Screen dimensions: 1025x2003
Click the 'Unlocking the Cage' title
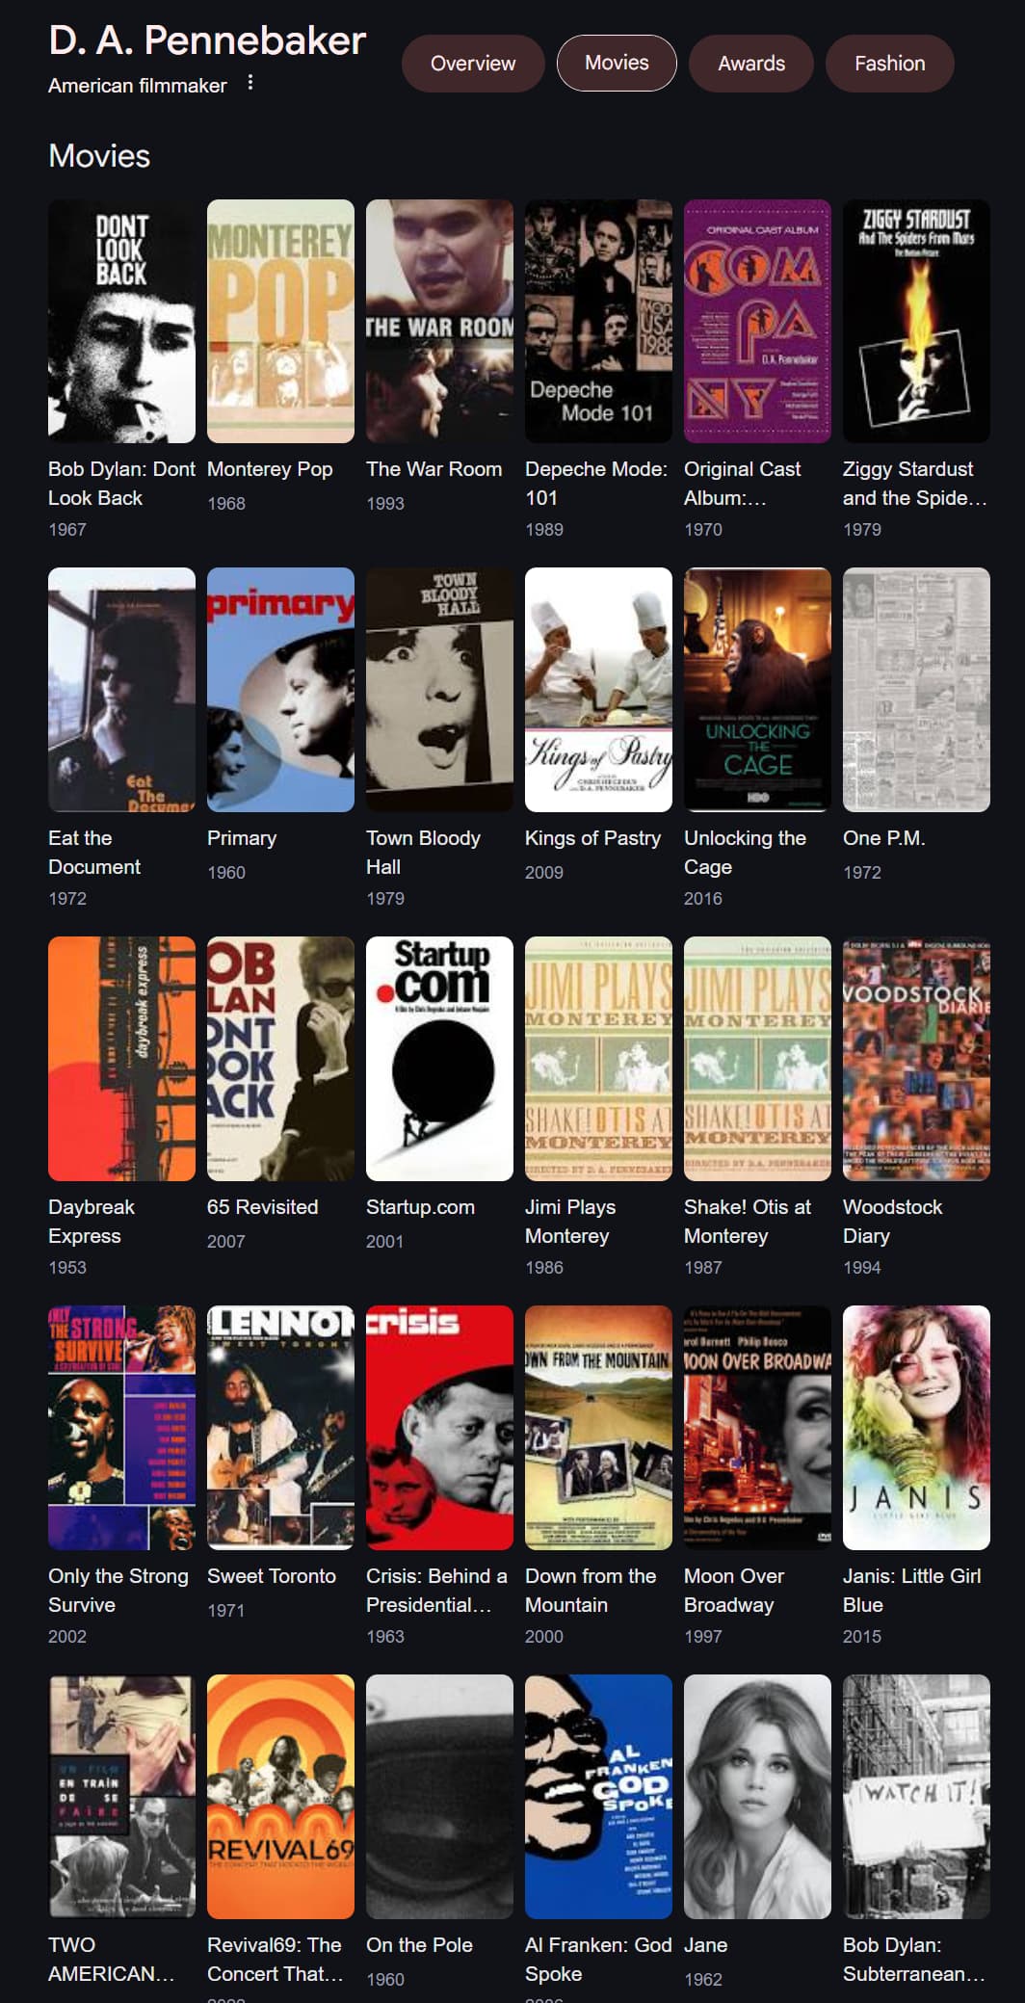(x=745, y=853)
